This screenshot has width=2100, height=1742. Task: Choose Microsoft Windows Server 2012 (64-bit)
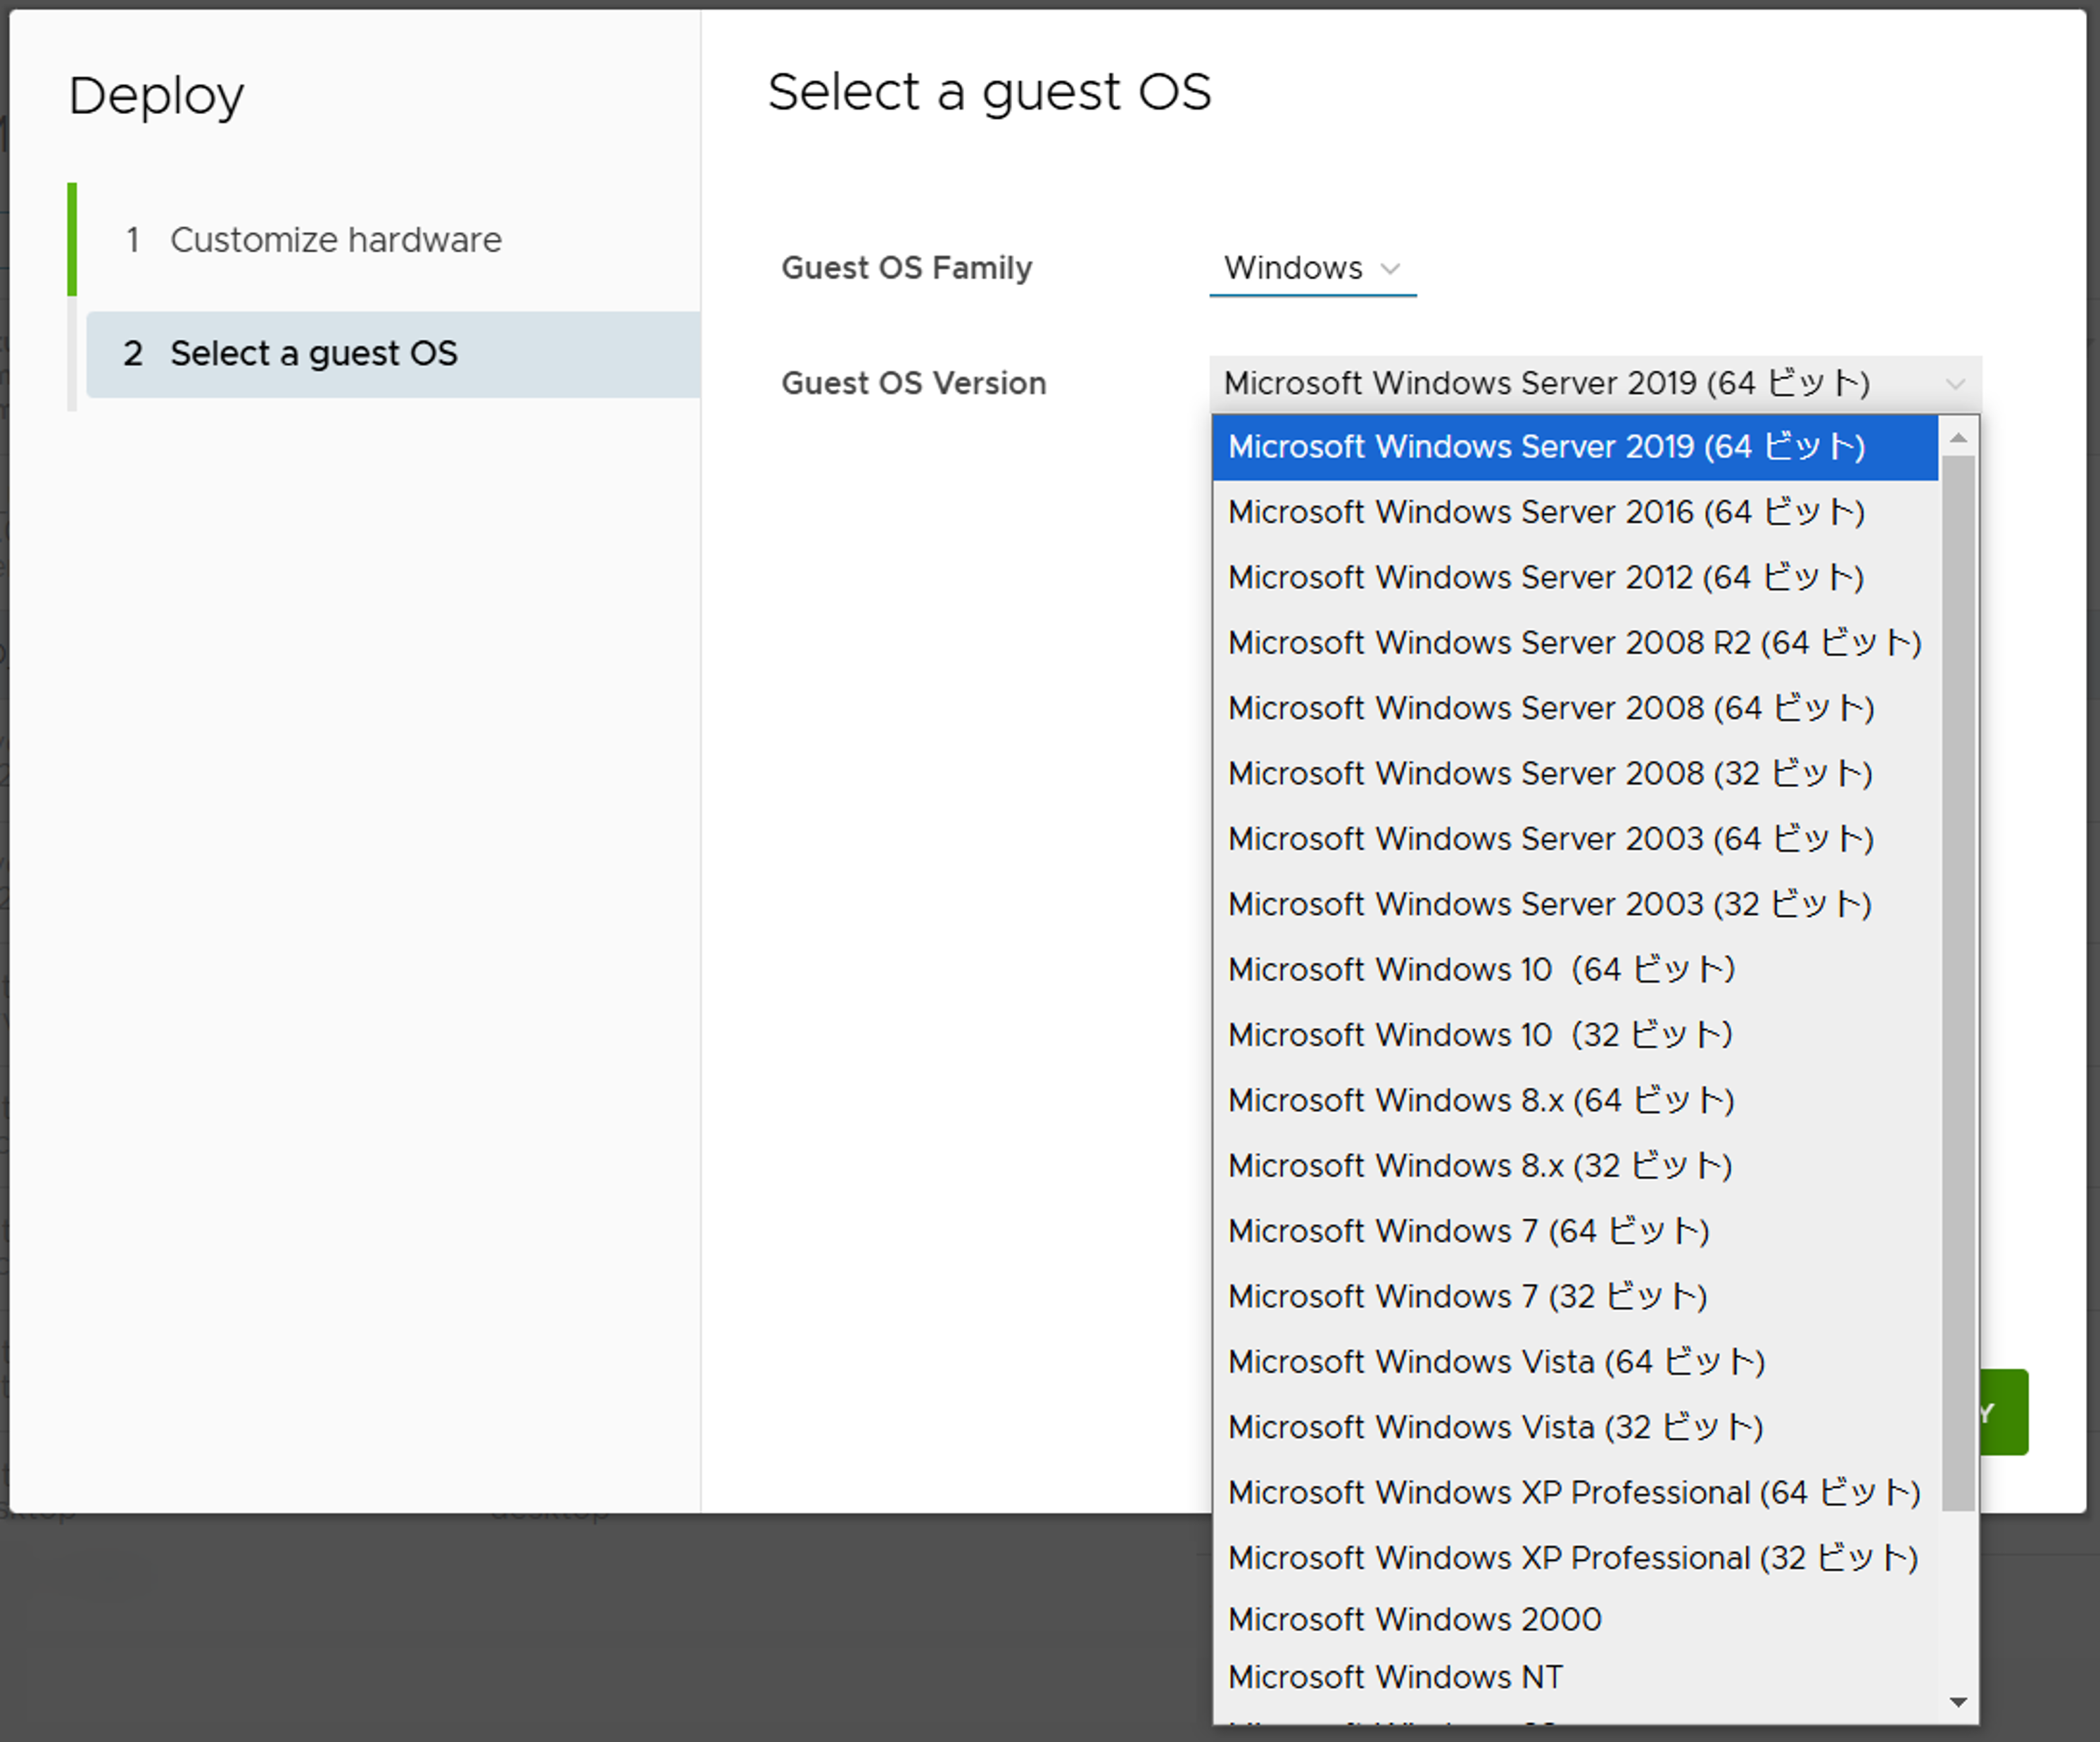[1545, 578]
